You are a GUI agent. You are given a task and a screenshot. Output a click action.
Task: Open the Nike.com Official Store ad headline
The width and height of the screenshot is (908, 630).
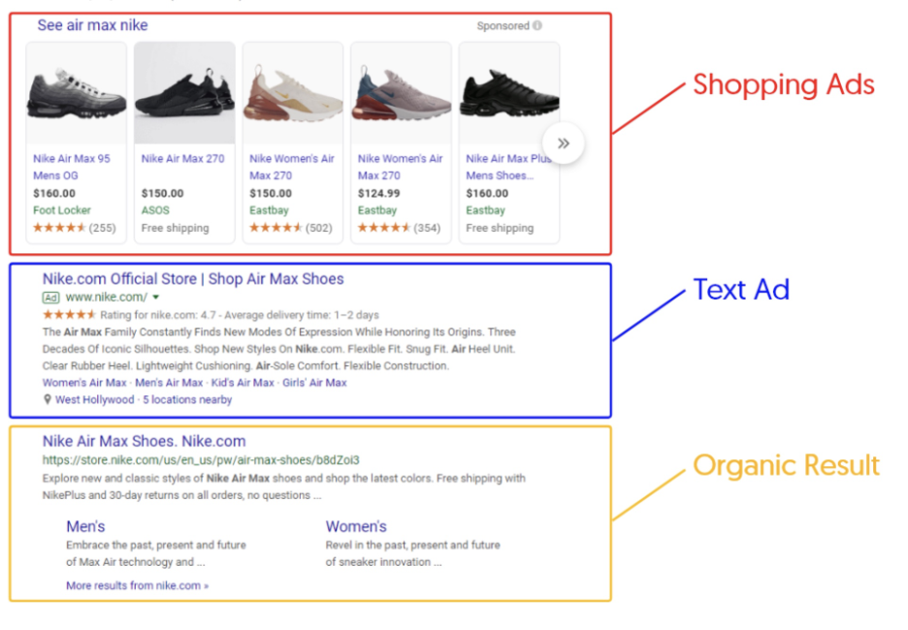pos(193,279)
